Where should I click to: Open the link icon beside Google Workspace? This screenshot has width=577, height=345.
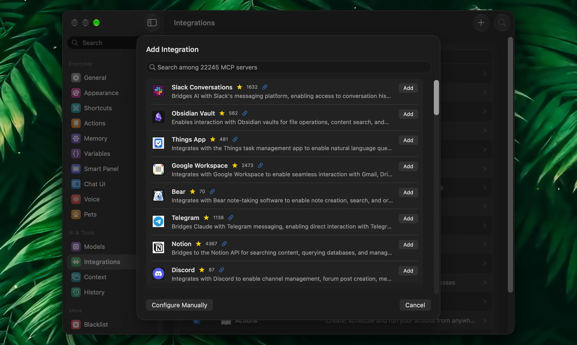pyautogui.click(x=261, y=165)
